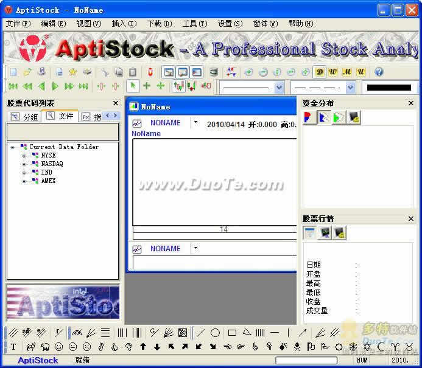This screenshot has height=368, width=422.
Task: Select the ellipse drawing tool
Action: pyautogui.click(x=215, y=333)
